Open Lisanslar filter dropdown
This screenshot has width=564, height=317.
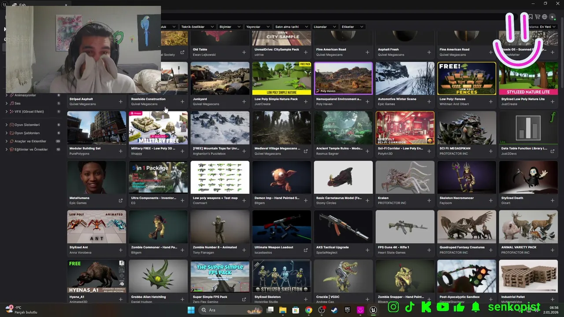click(x=324, y=27)
